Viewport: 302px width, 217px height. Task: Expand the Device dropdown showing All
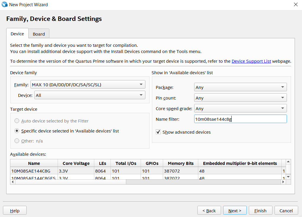pyautogui.click(x=90, y=95)
